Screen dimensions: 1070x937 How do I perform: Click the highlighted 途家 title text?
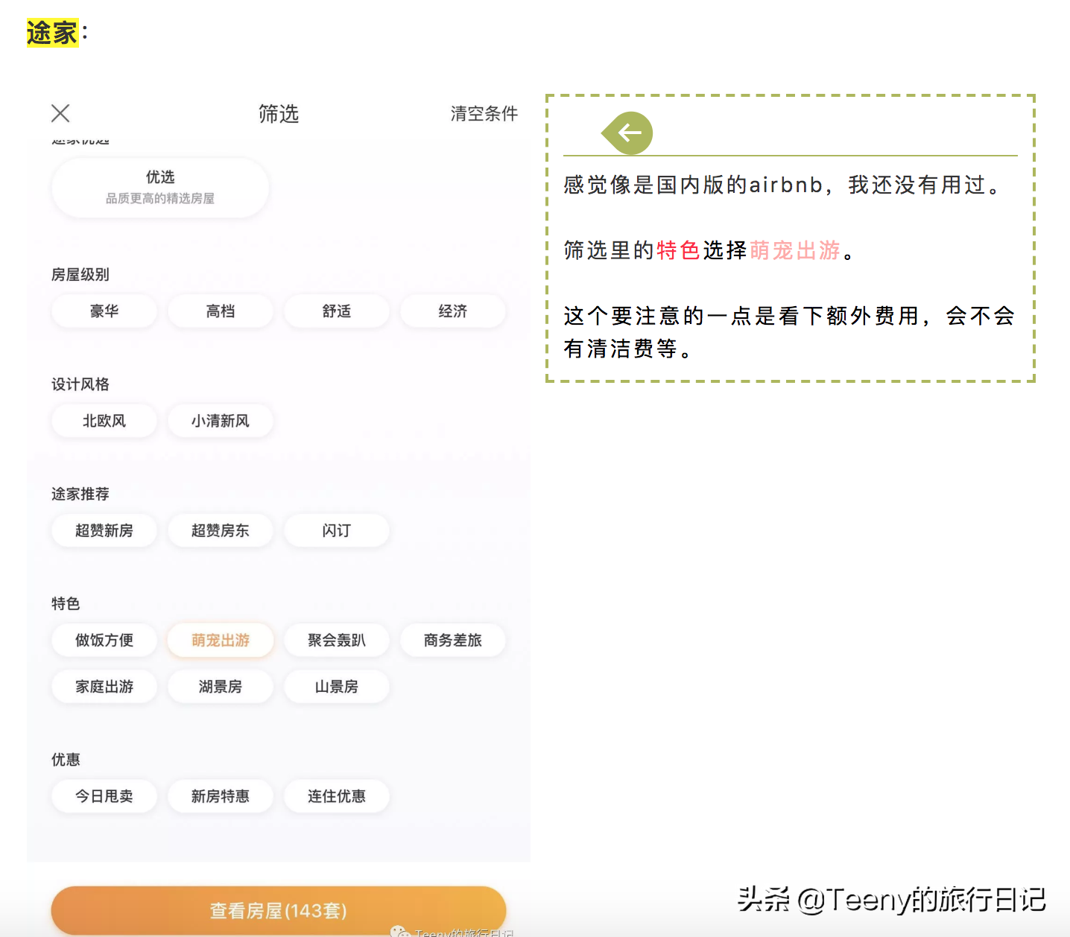pos(52,33)
